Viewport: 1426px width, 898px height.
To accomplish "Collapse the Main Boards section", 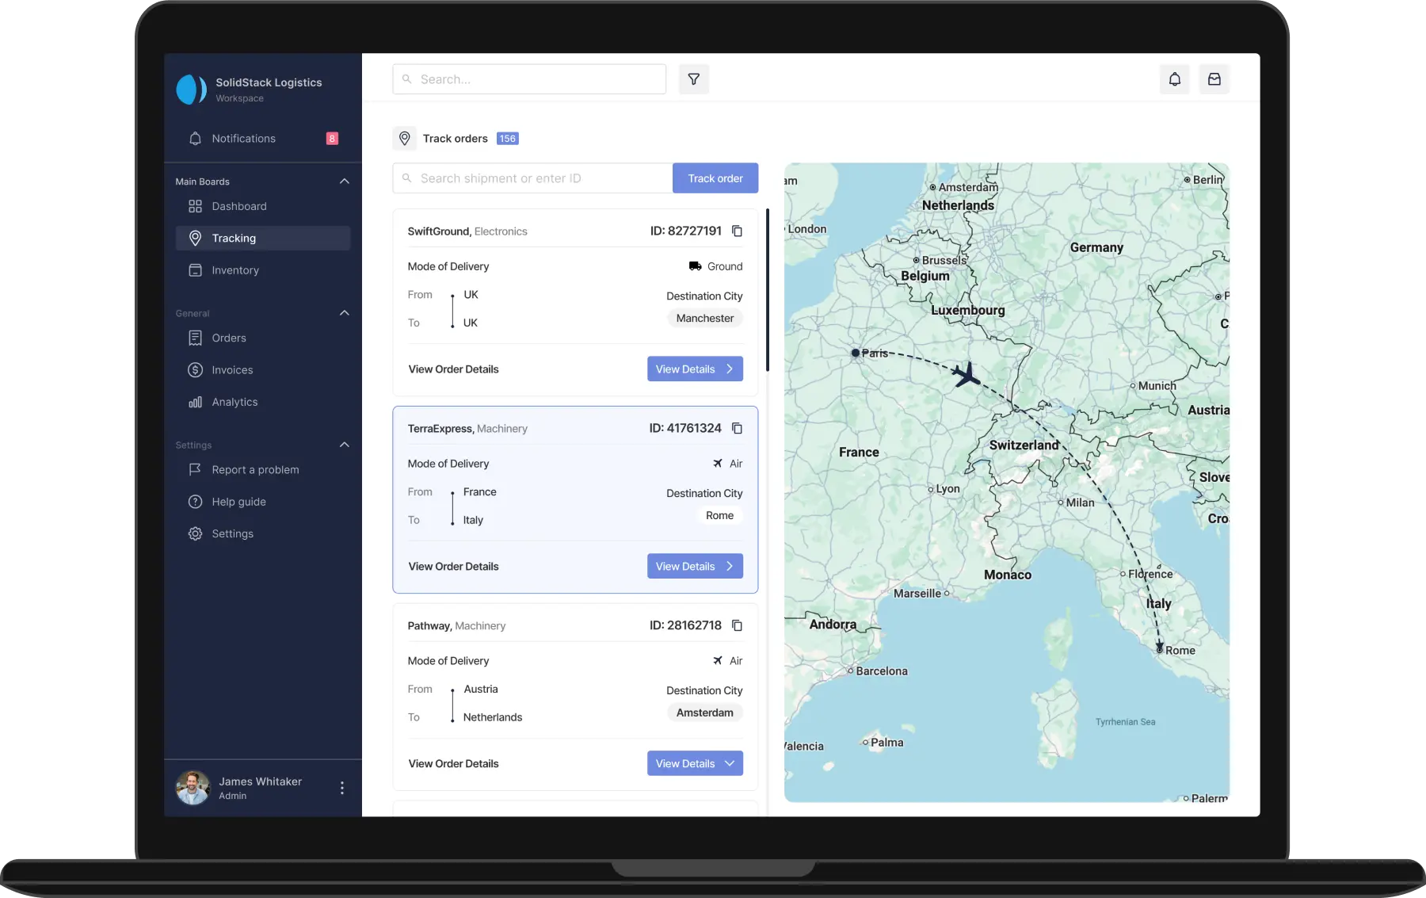I will 345,182.
